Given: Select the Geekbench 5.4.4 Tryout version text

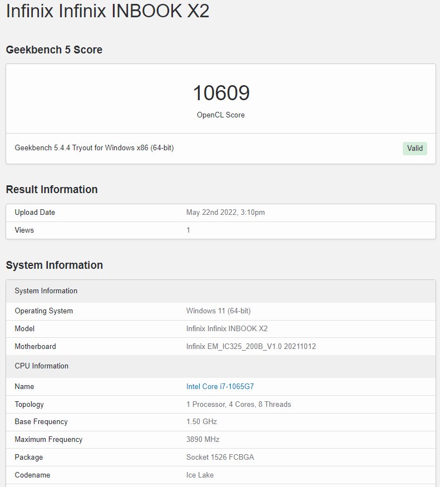Looking at the screenshot, I should [94, 148].
